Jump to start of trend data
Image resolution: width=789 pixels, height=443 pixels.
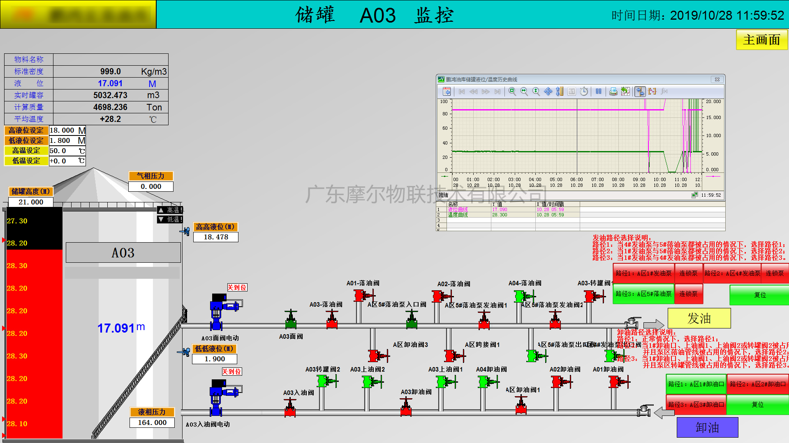click(461, 91)
